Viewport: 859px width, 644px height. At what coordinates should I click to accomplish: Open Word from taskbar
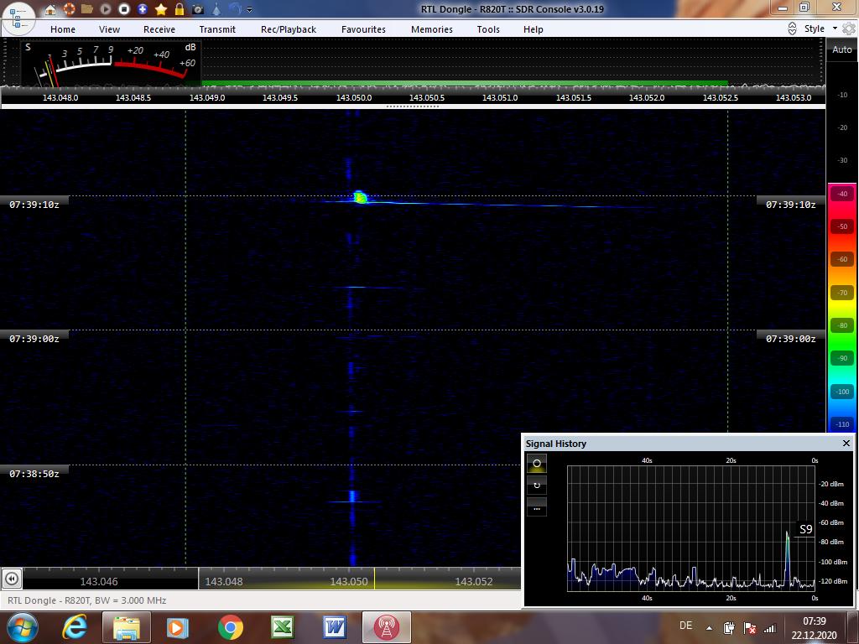[x=335, y=627]
